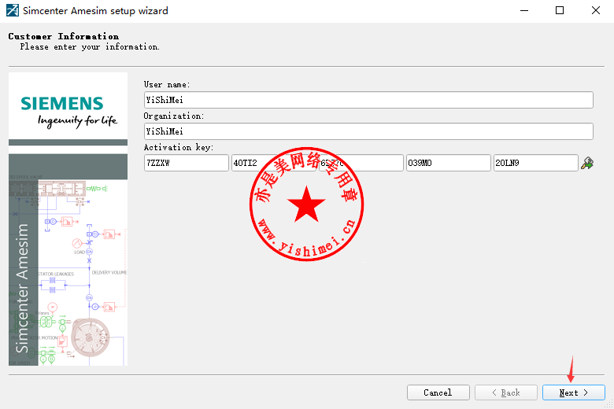This screenshot has width=614, height=409.
Task: Close the setup wizard window
Action: pos(596,10)
